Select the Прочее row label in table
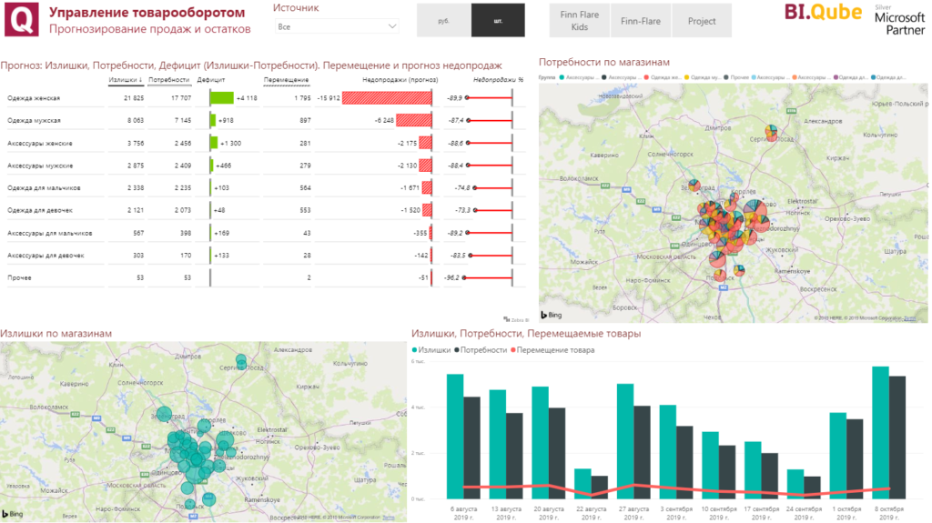The image size is (932, 523). coord(19,277)
